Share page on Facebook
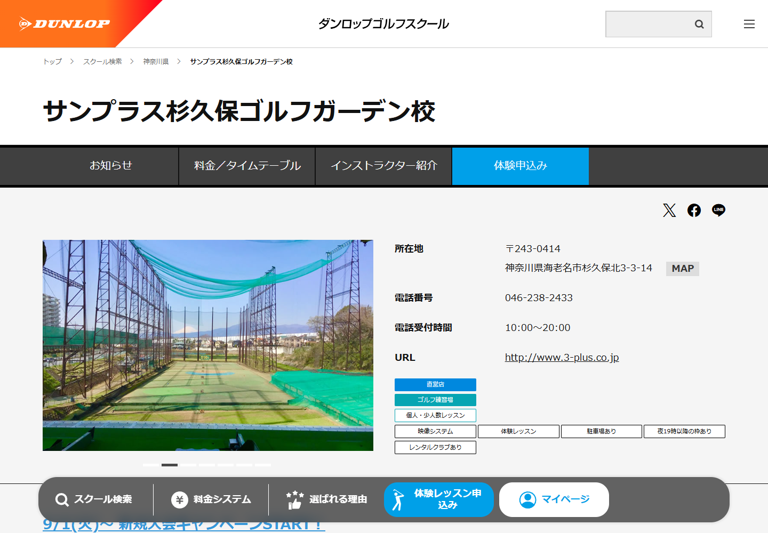Viewport: 768px width, 533px height. click(x=694, y=210)
